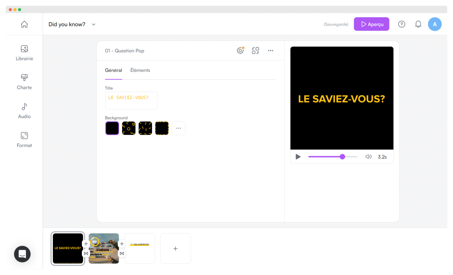Open the Librairie panel
Viewport: 453px width, 275px height.
[24, 53]
